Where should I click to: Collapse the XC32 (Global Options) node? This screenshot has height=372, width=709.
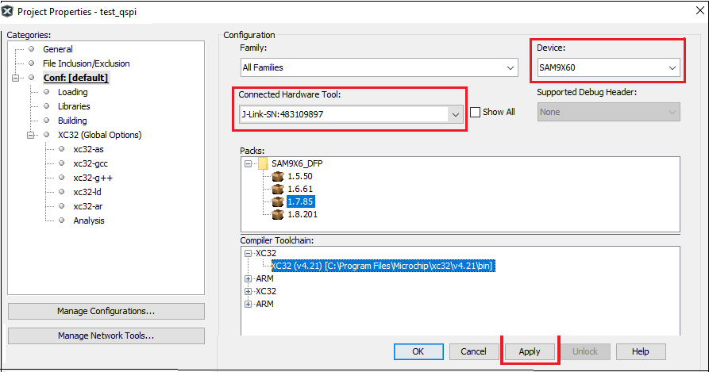30,135
